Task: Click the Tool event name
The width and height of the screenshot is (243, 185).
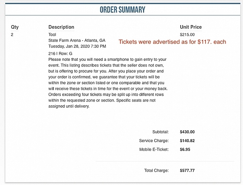Action: tap(52, 34)
